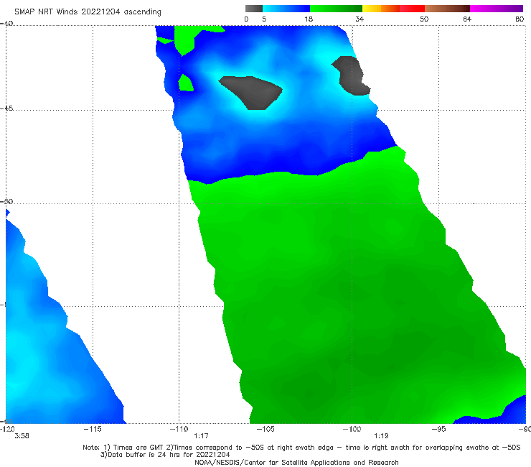
Task: Click the latitude label '-45'
Action: 6,108
